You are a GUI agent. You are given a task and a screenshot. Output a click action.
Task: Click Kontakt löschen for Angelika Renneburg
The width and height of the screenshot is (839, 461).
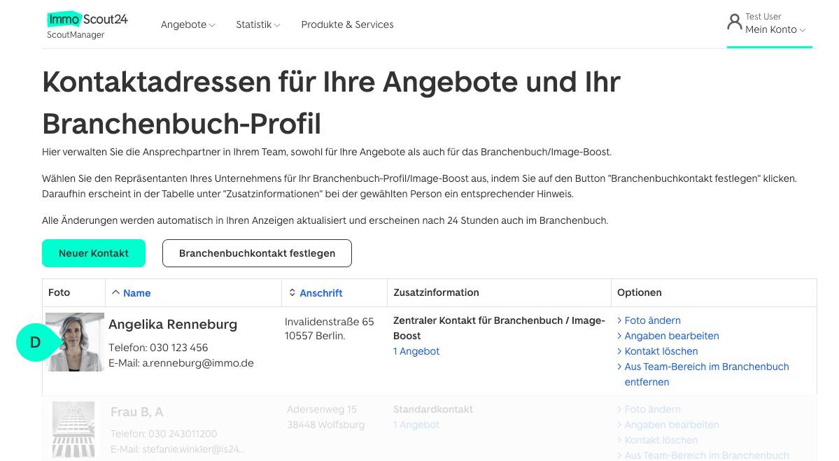(660, 351)
